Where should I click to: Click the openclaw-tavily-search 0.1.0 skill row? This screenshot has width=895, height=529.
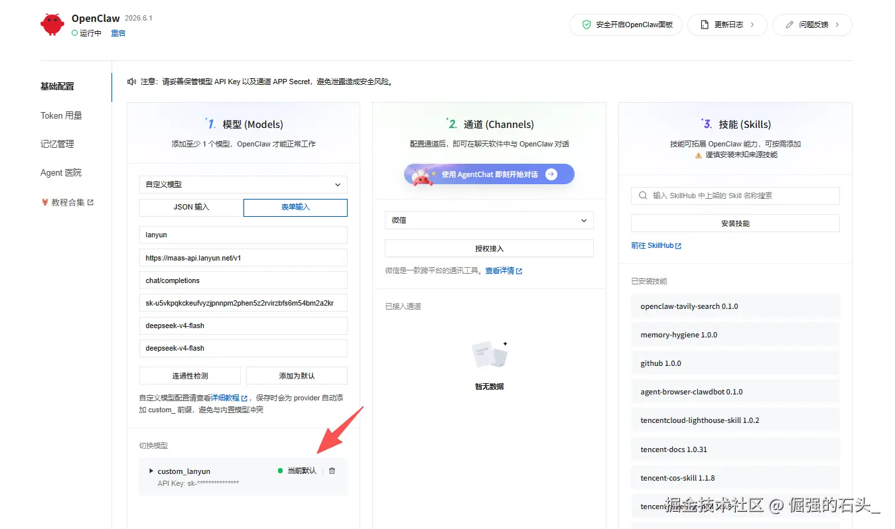click(735, 306)
